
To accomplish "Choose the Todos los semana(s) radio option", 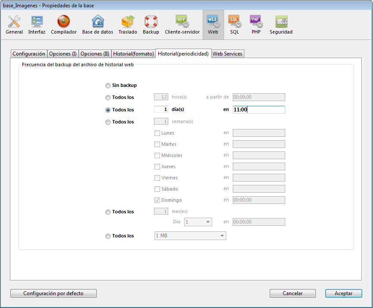I will (108, 122).
